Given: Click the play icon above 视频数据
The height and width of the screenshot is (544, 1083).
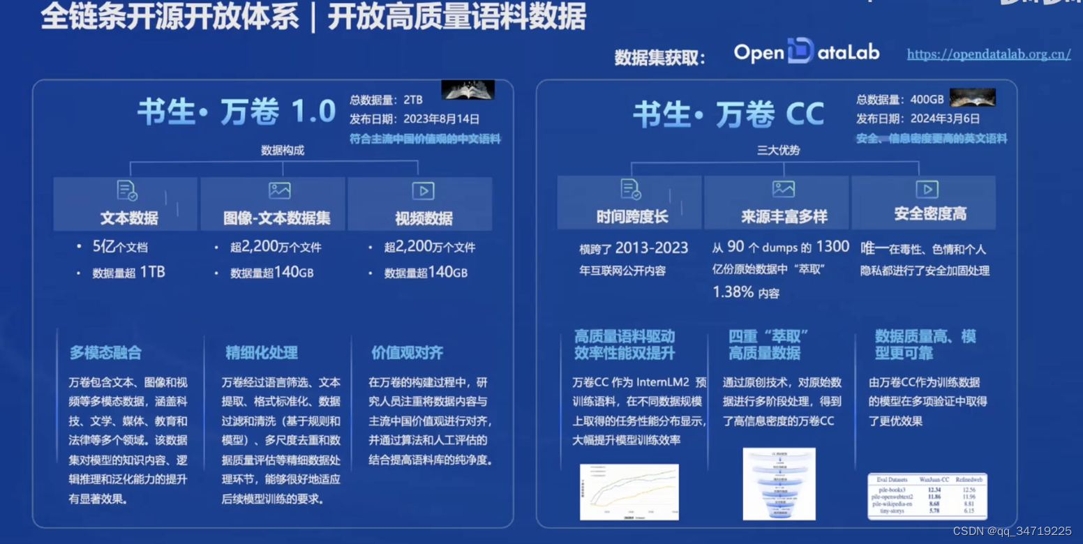Looking at the screenshot, I should click(423, 190).
